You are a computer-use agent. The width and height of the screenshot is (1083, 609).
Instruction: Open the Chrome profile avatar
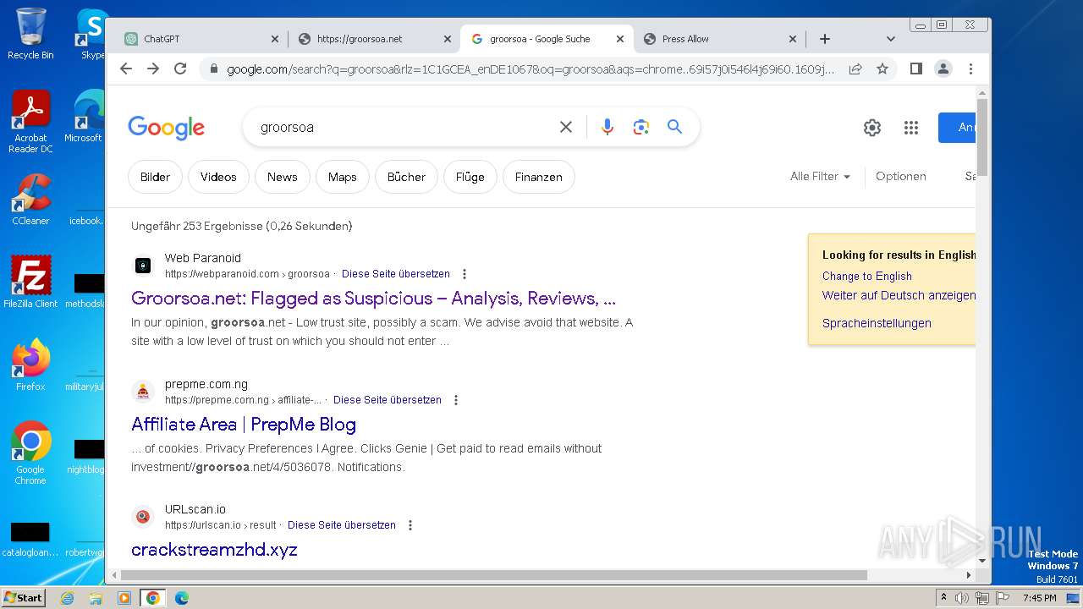pos(943,69)
